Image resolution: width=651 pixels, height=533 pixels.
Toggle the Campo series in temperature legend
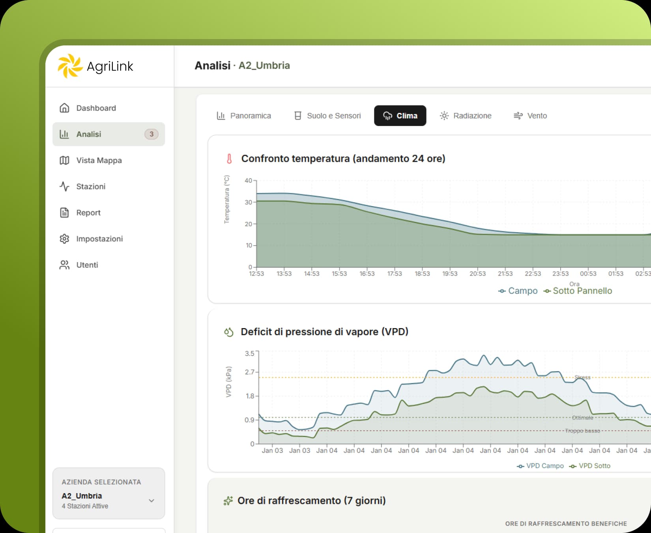[518, 291]
